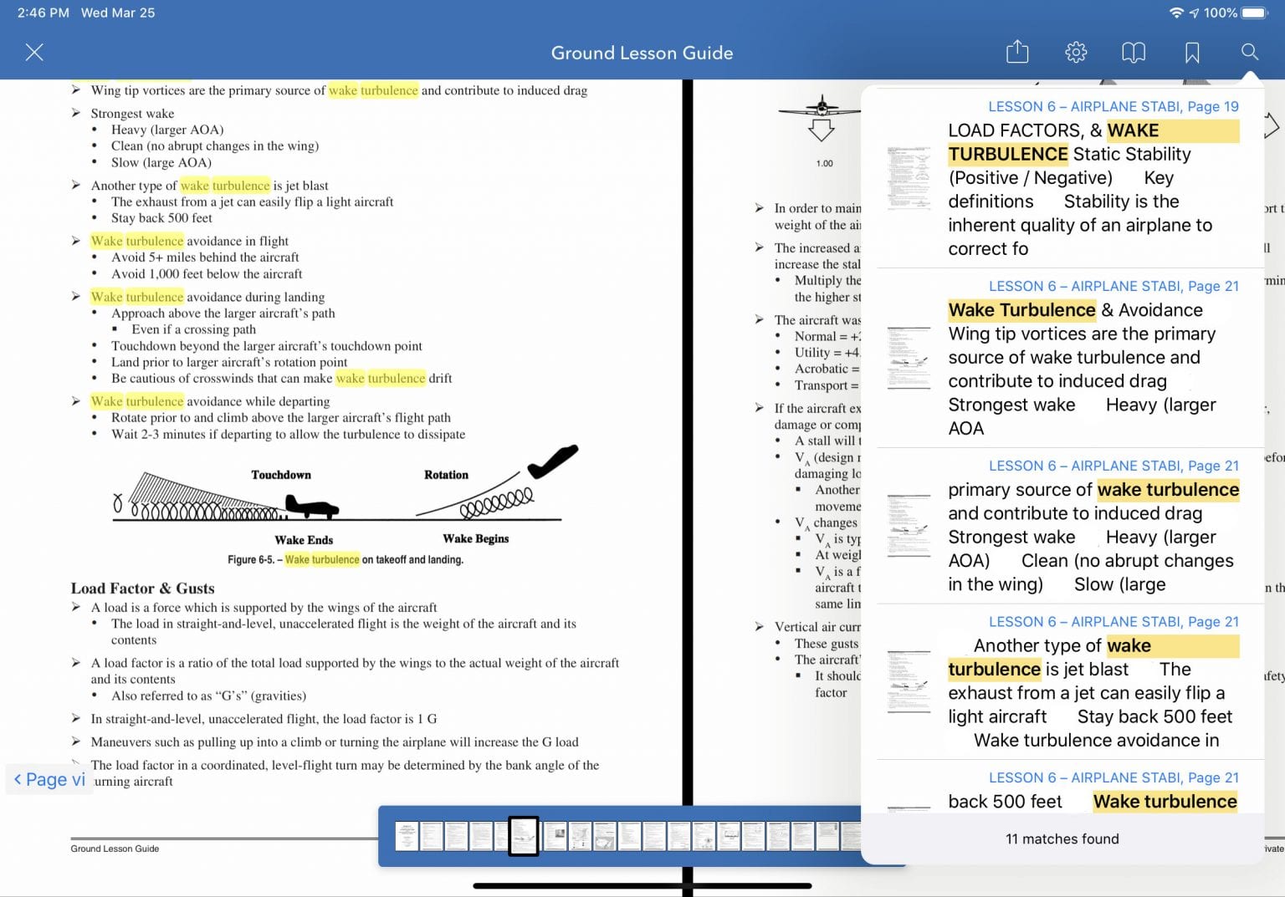This screenshot has height=897, width=1285.
Task: Open the table of contents book icon
Action: (1134, 52)
